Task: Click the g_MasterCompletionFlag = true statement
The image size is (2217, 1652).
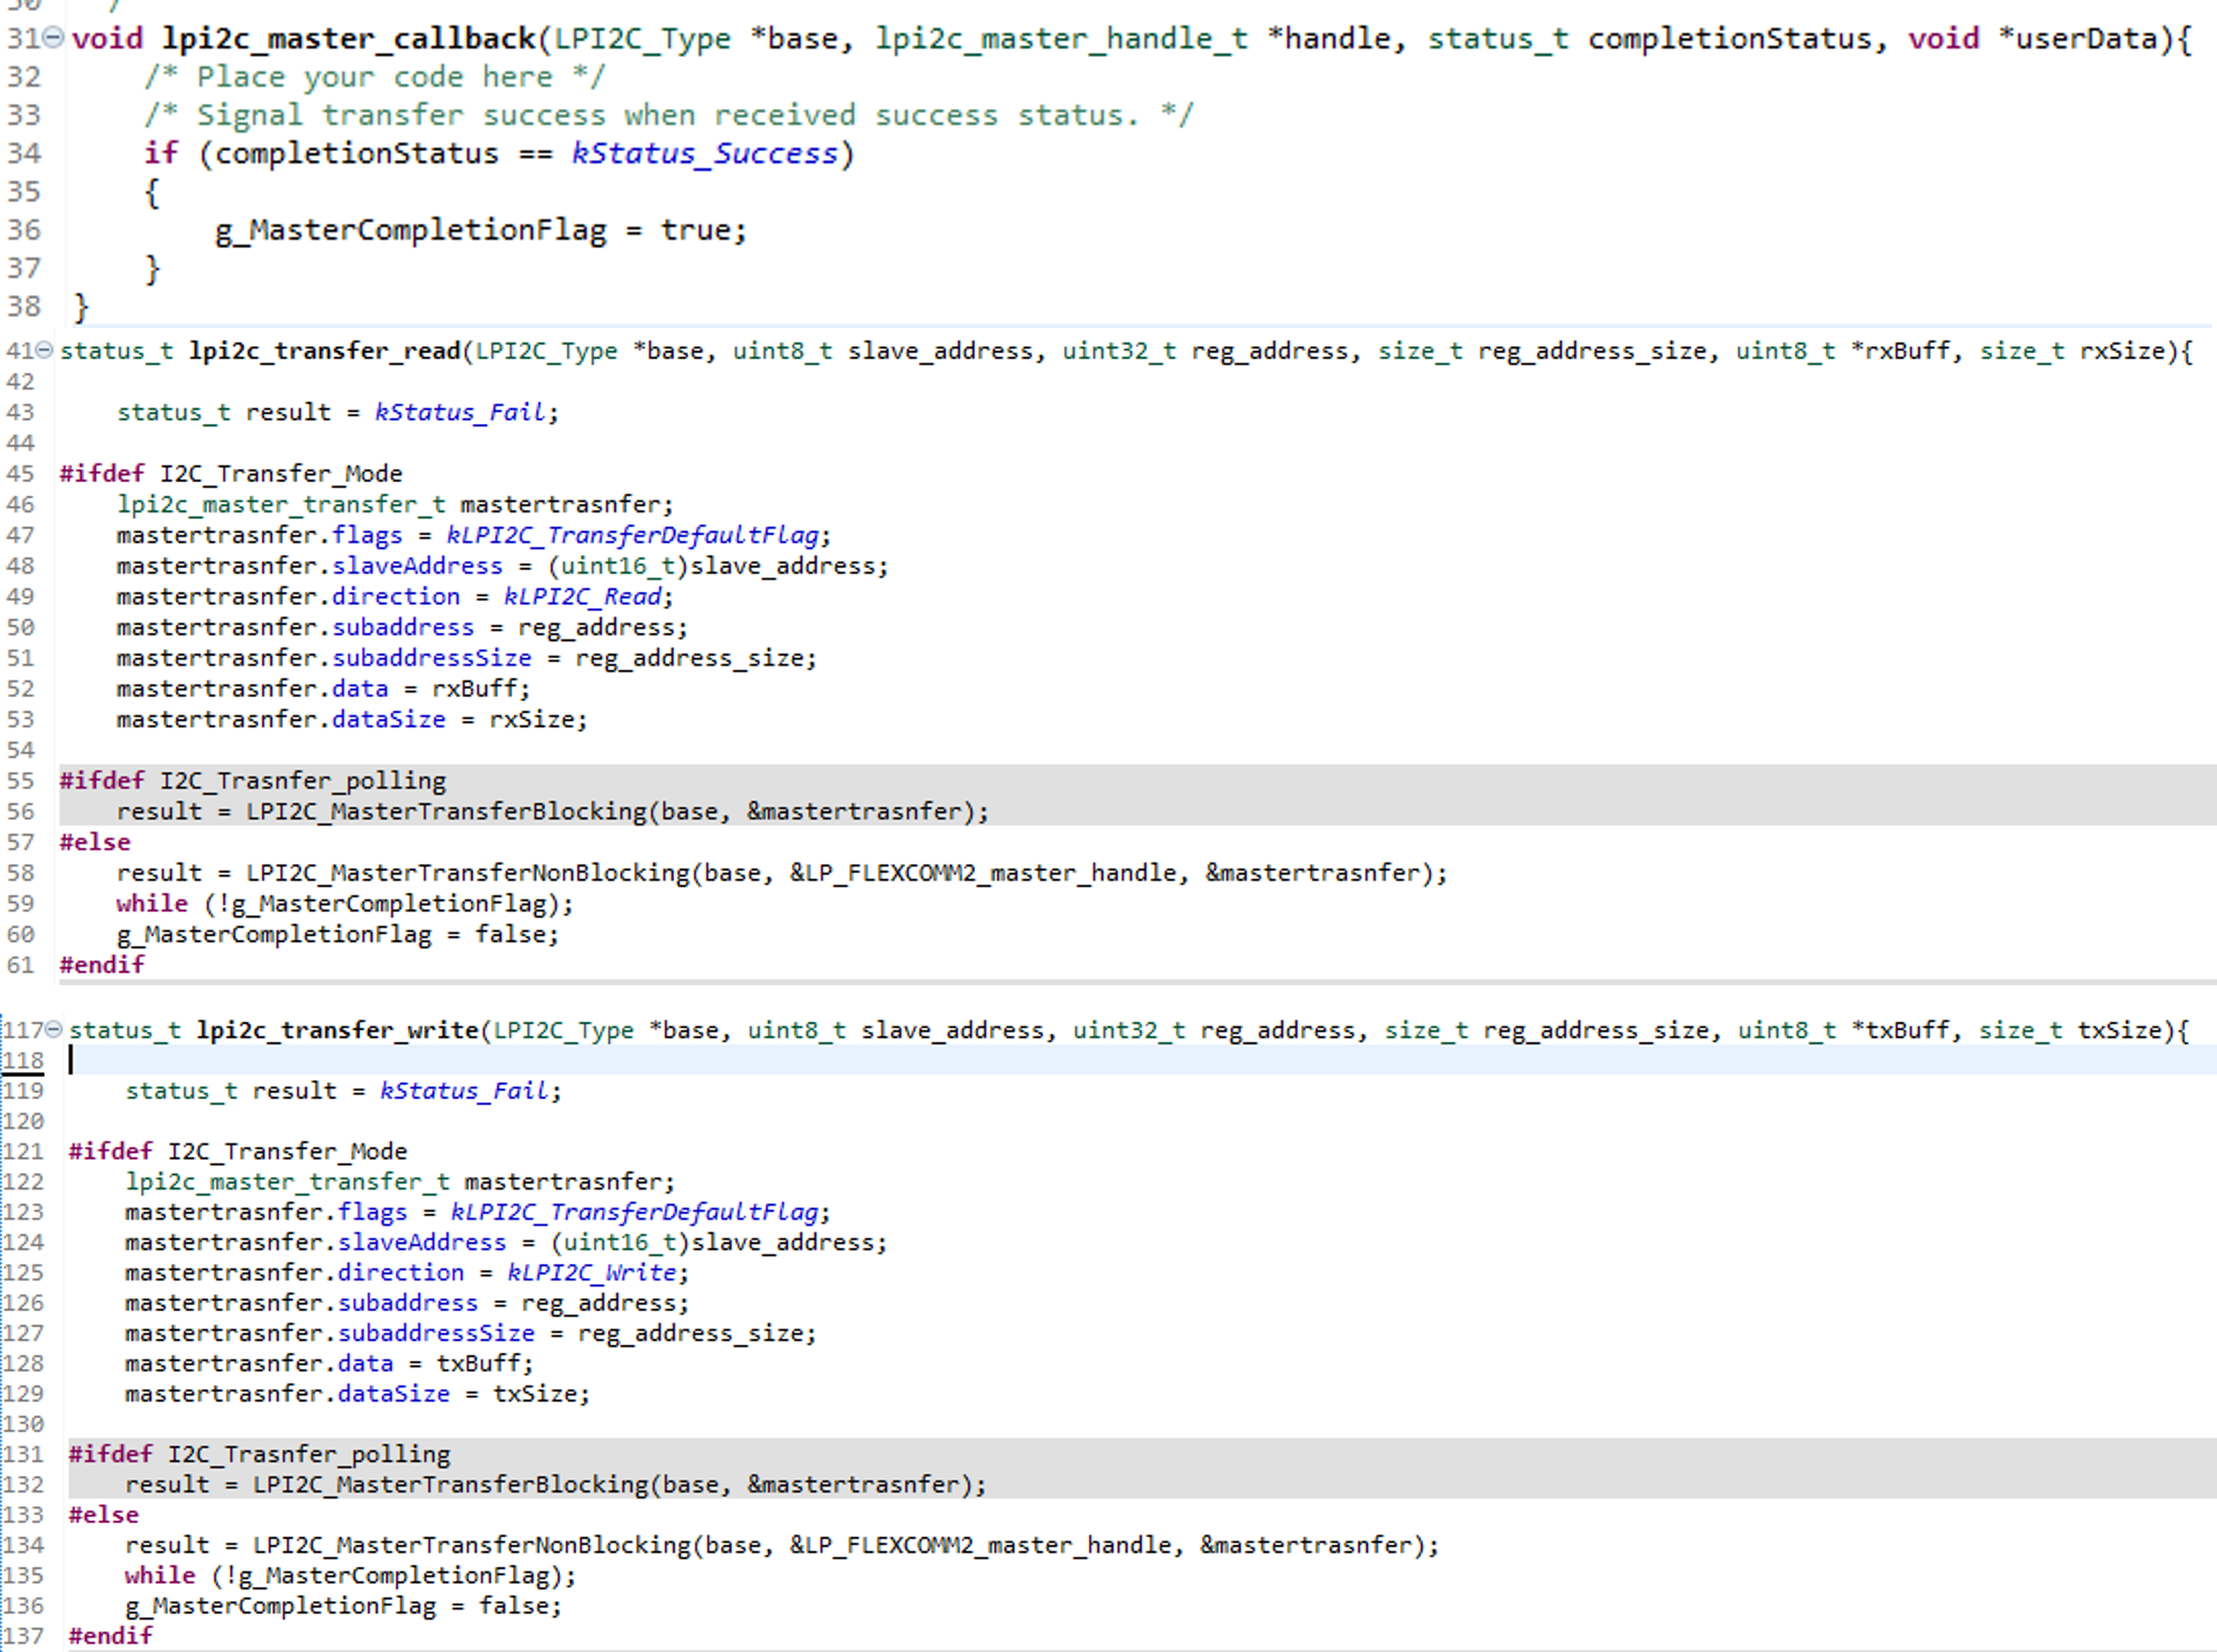Action: point(480,231)
